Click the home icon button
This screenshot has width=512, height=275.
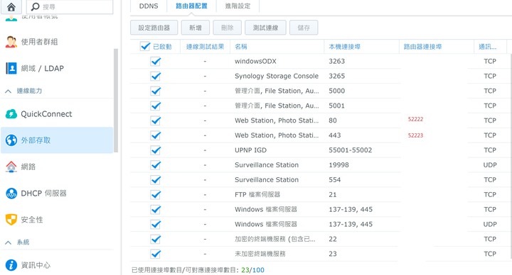[x=11, y=6]
